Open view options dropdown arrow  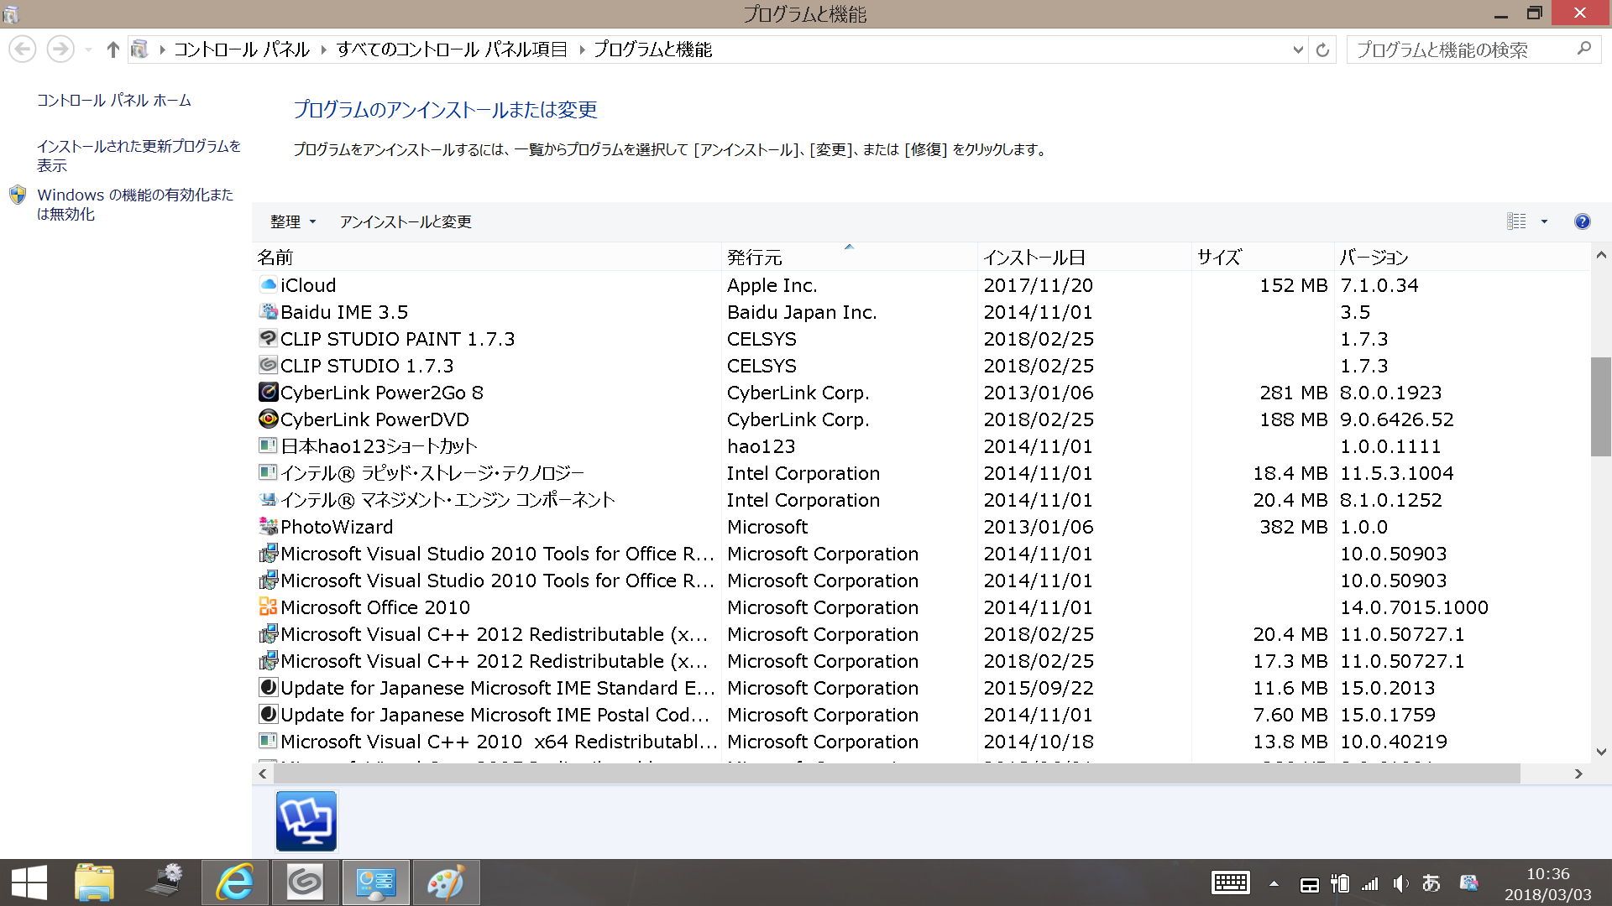click(x=1544, y=221)
